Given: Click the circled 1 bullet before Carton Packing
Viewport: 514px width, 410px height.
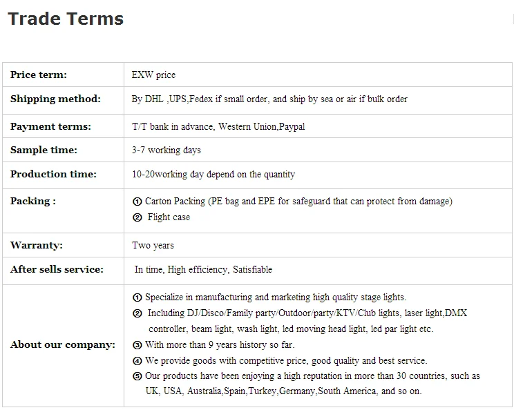Looking at the screenshot, I should pyautogui.click(x=137, y=202).
